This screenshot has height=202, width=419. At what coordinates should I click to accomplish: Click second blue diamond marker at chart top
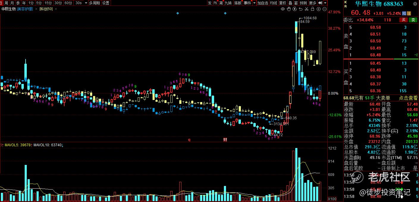coord(225,13)
